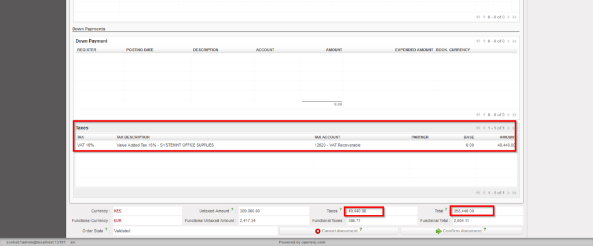Click first page arrow in pager below Taxes list
This screenshot has width=593, height=246.
point(478,193)
